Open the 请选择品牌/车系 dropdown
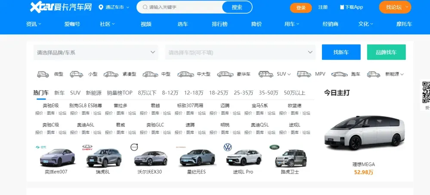This screenshot has width=430, height=195. point(96,52)
